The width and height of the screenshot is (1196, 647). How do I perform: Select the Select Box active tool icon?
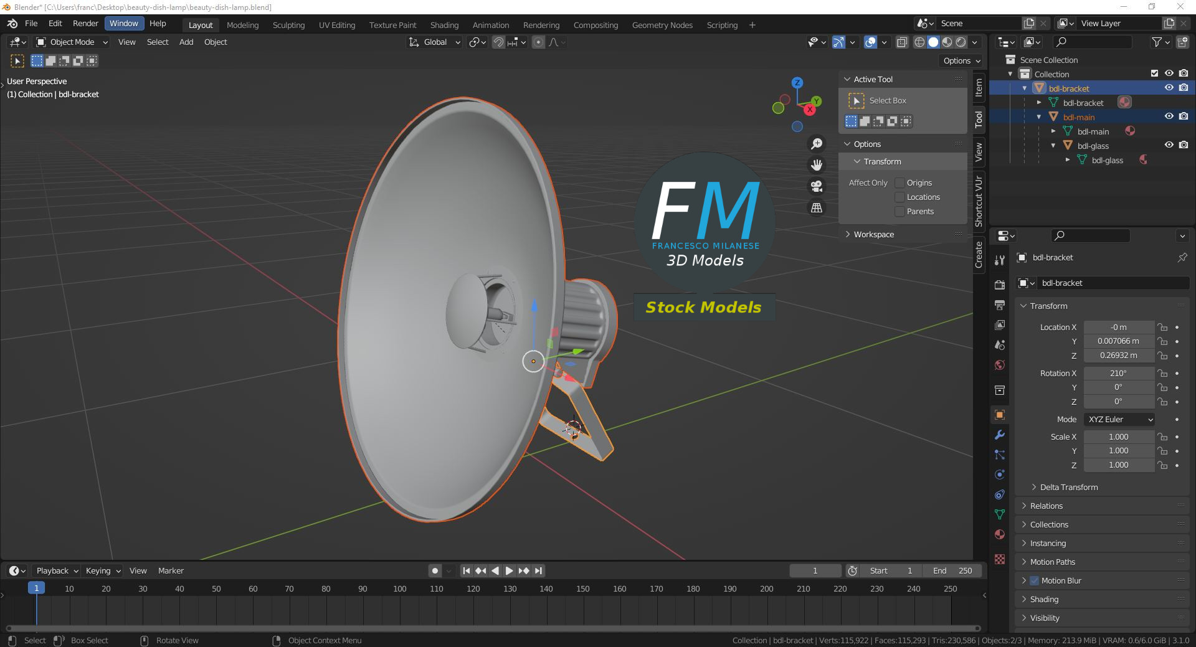[x=857, y=101]
